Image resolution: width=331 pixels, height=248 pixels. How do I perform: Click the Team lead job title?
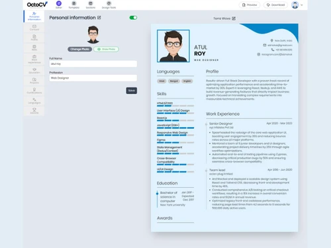coord(217,170)
